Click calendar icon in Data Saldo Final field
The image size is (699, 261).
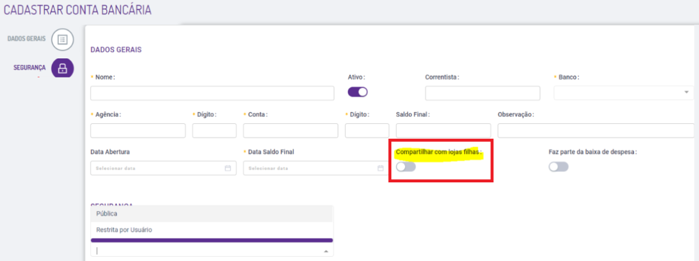[381, 168]
